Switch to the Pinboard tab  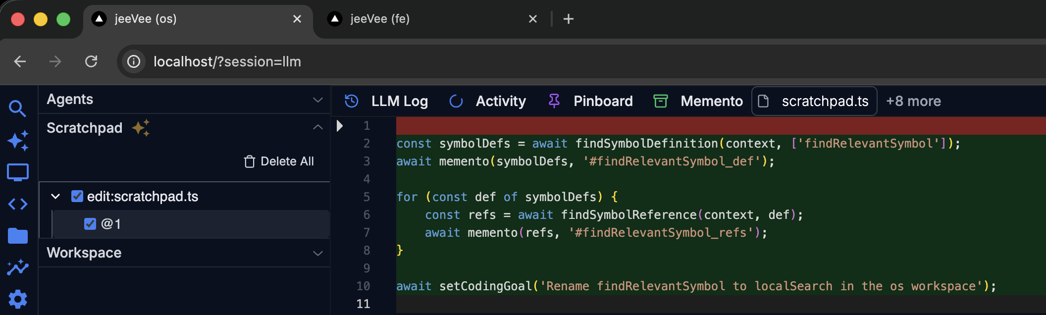(x=591, y=101)
